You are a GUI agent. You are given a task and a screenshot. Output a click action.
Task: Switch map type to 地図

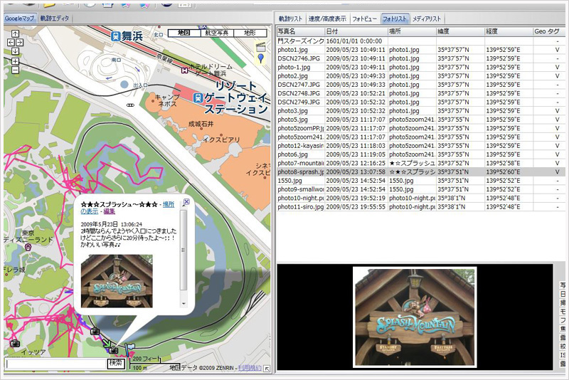184,33
